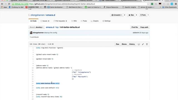
Task: Click the '131 lines (98 sloc)' file info
Action: tap(38, 44)
